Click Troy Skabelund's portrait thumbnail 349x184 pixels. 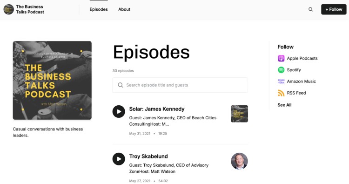pyautogui.click(x=239, y=161)
